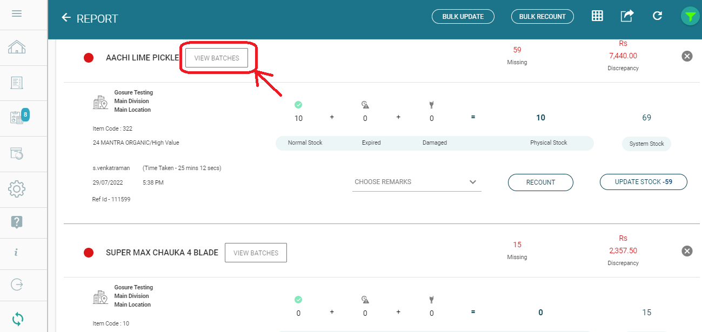
Task: Click the Normal Stock label
Action: (305, 143)
